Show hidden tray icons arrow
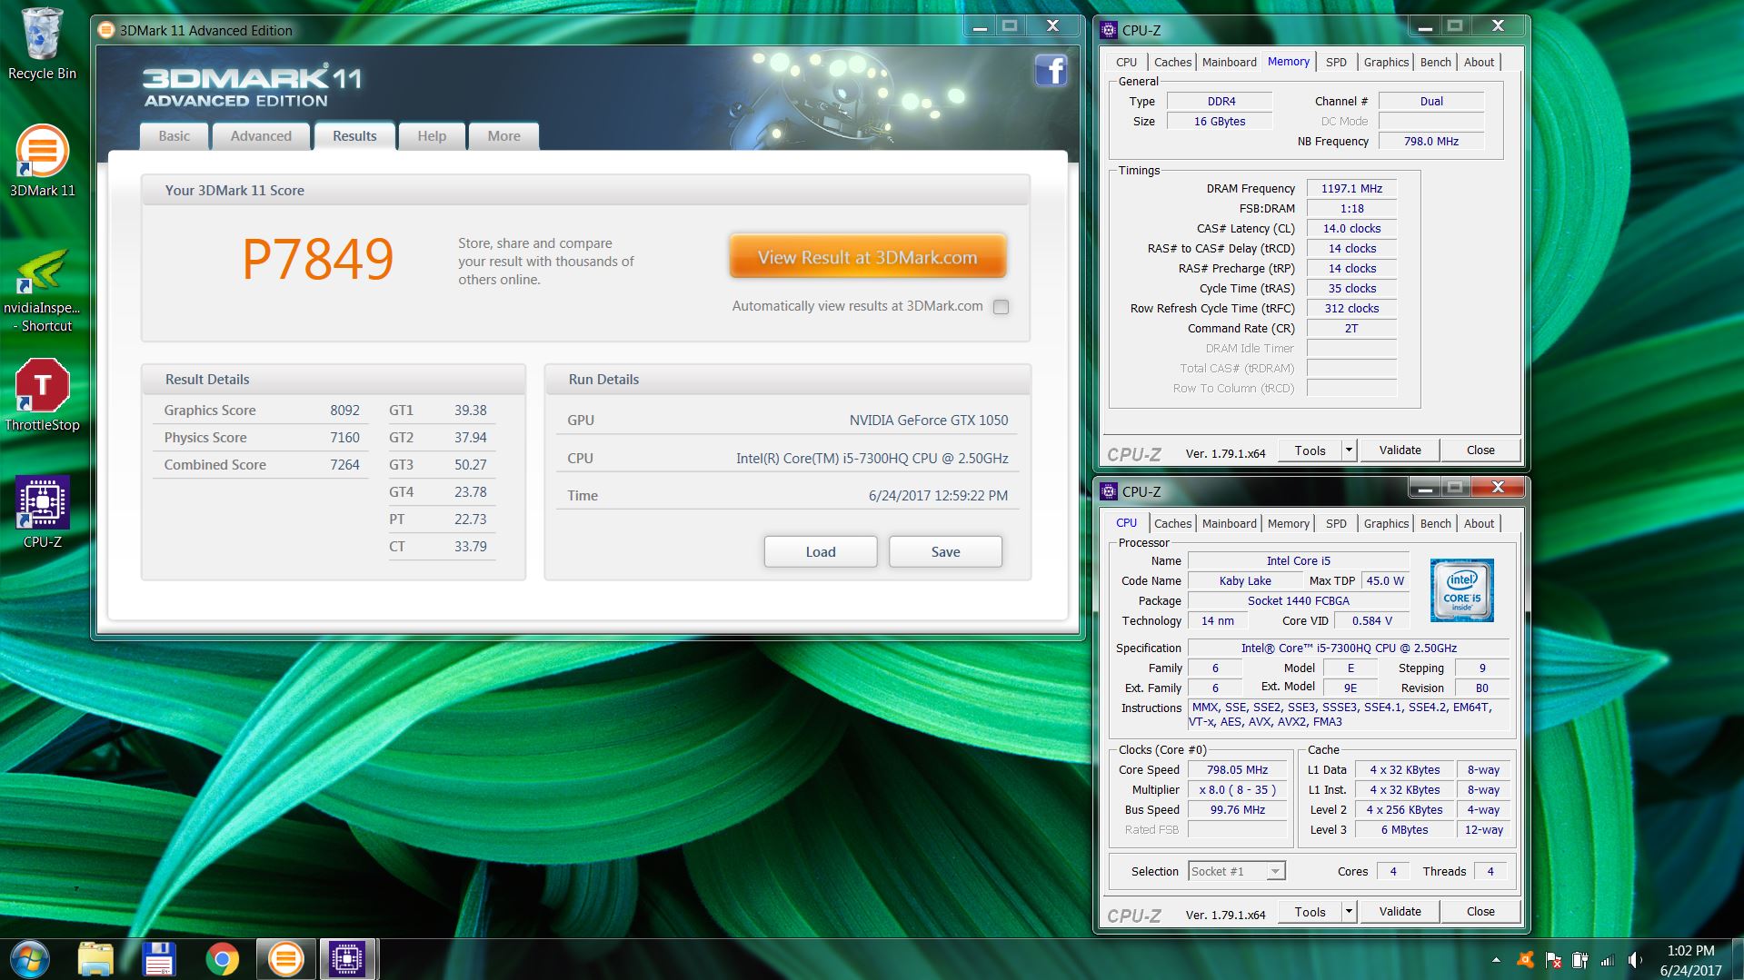Screen dimensions: 1744x980 click(x=1496, y=960)
